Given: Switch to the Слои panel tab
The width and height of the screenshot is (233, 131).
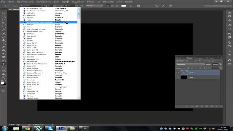Looking at the screenshot, I should tap(189, 58).
